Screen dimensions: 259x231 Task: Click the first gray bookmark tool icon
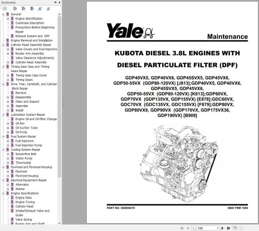pyautogui.click(x=15, y=9)
